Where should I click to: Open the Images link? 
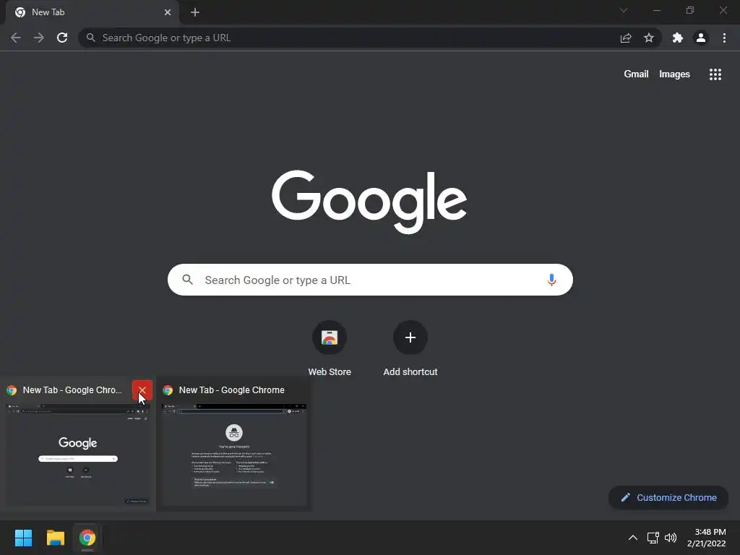pyautogui.click(x=674, y=74)
